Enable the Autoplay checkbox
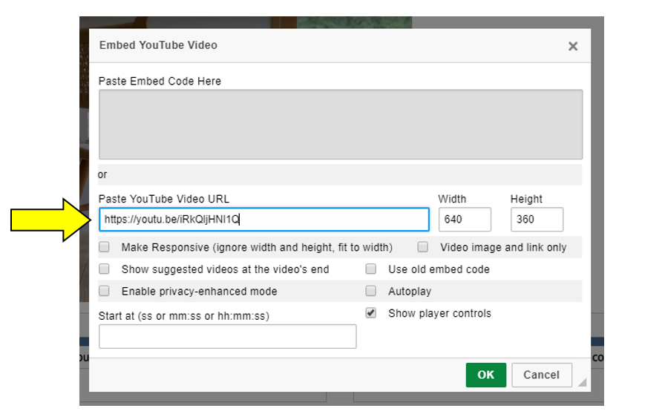 [x=371, y=292]
